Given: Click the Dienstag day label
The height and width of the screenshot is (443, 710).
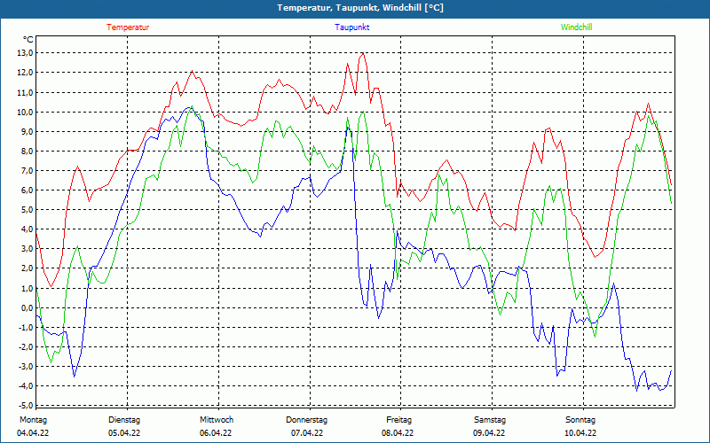Looking at the screenshot, I should coord(124,420).
